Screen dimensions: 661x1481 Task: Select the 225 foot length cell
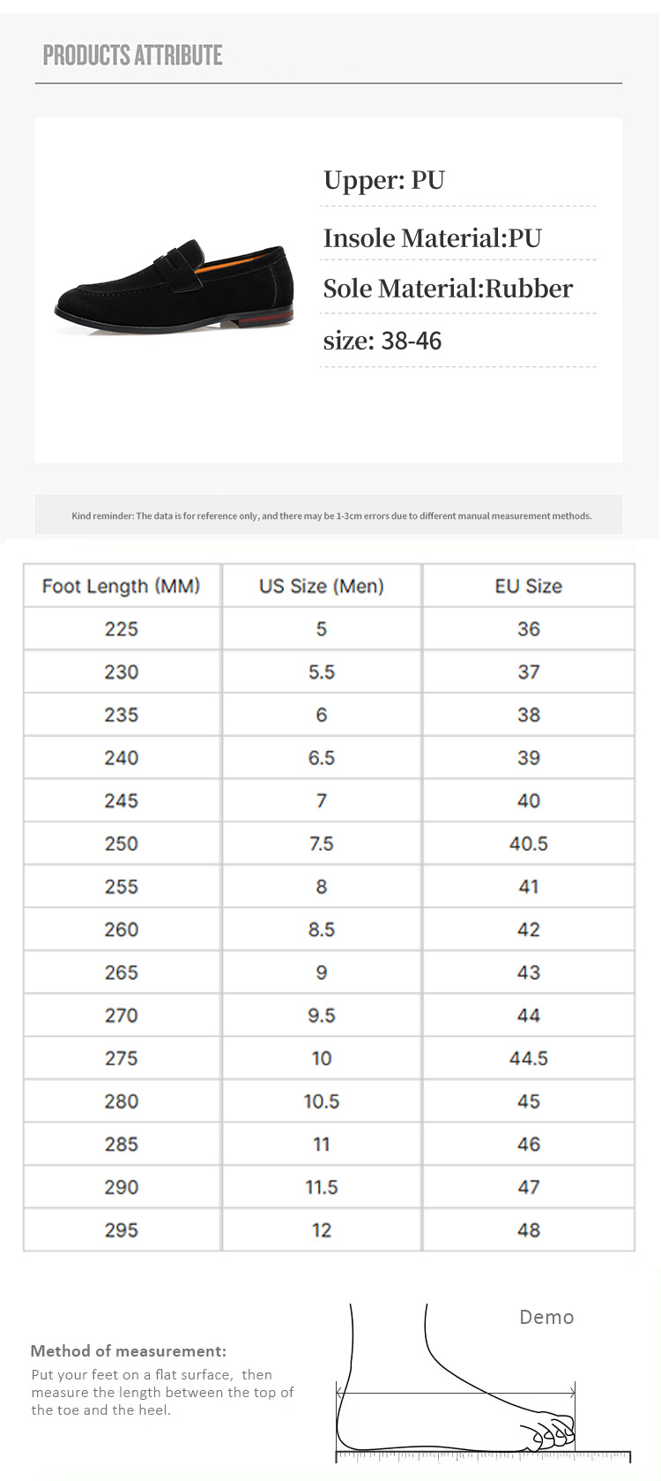tap(122, 629)
